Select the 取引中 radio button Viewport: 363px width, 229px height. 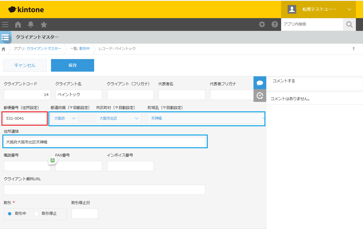pyautogui.click(x=9, y=214)
